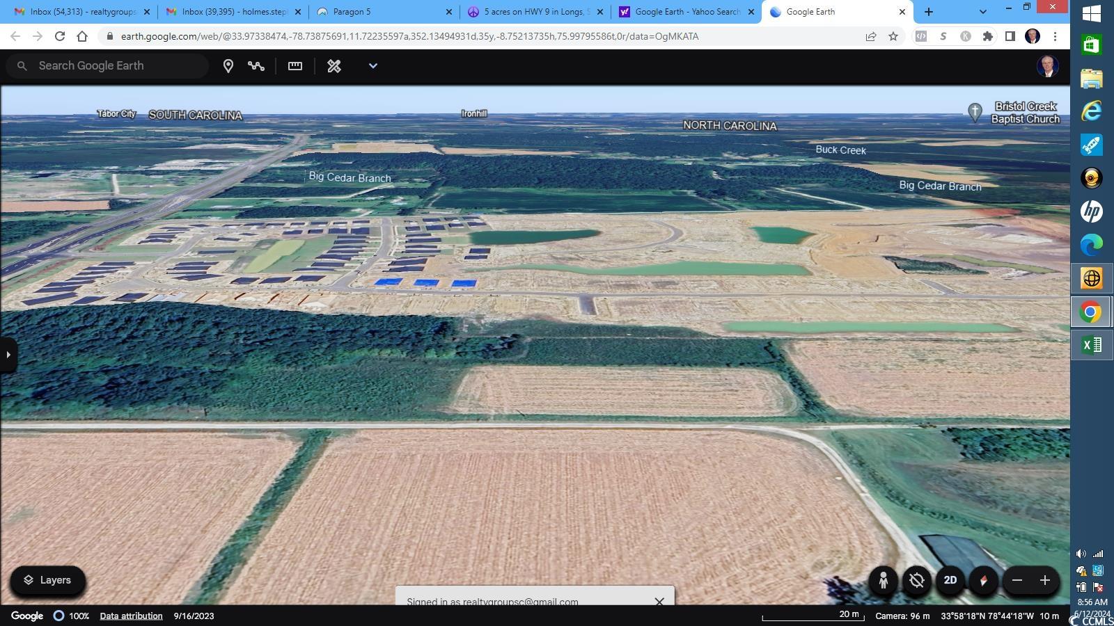Screen dimensions: 1114x626
Task: Click the Bristol Creek Baptist Church marker
Action: (x=975, y=111)
